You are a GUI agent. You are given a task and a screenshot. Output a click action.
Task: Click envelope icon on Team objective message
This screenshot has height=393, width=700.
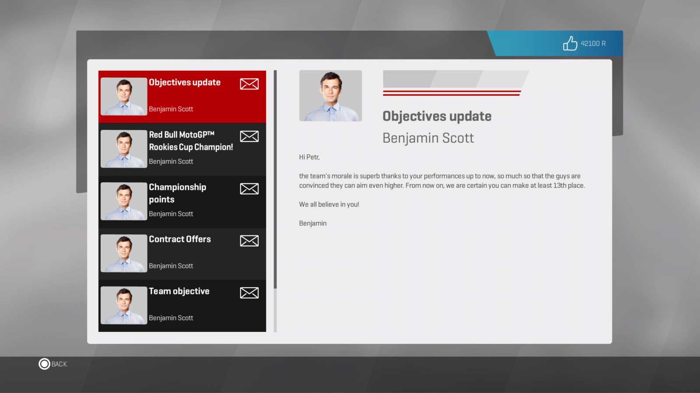(249, 293)
